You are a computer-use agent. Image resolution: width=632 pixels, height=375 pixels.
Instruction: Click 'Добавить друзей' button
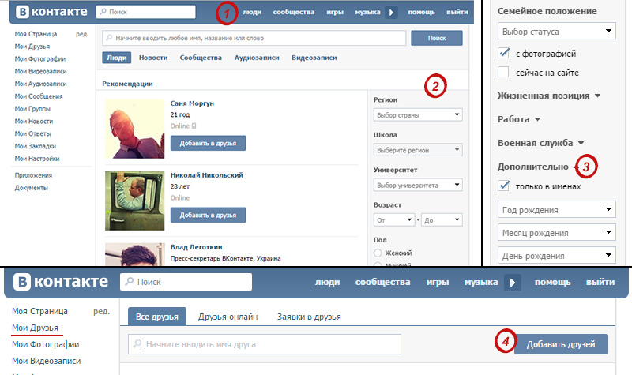(x=561, y=344)
